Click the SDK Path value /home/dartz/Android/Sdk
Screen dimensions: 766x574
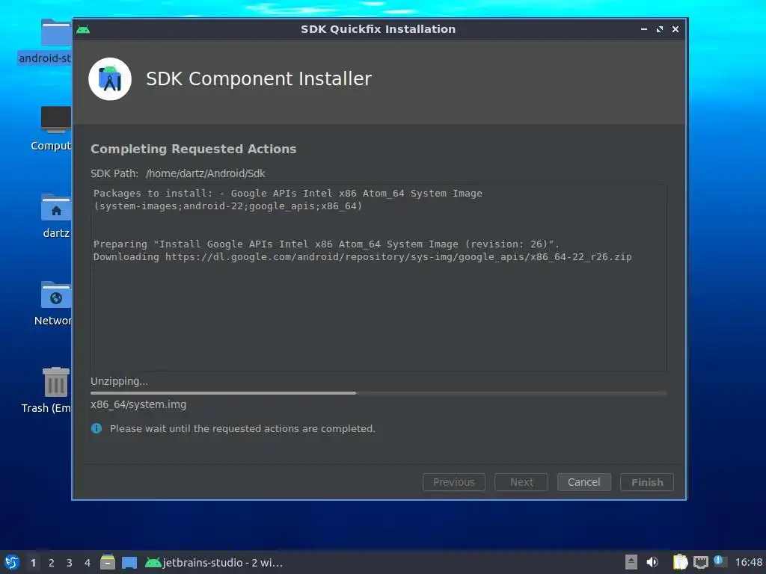click(206, 173)
